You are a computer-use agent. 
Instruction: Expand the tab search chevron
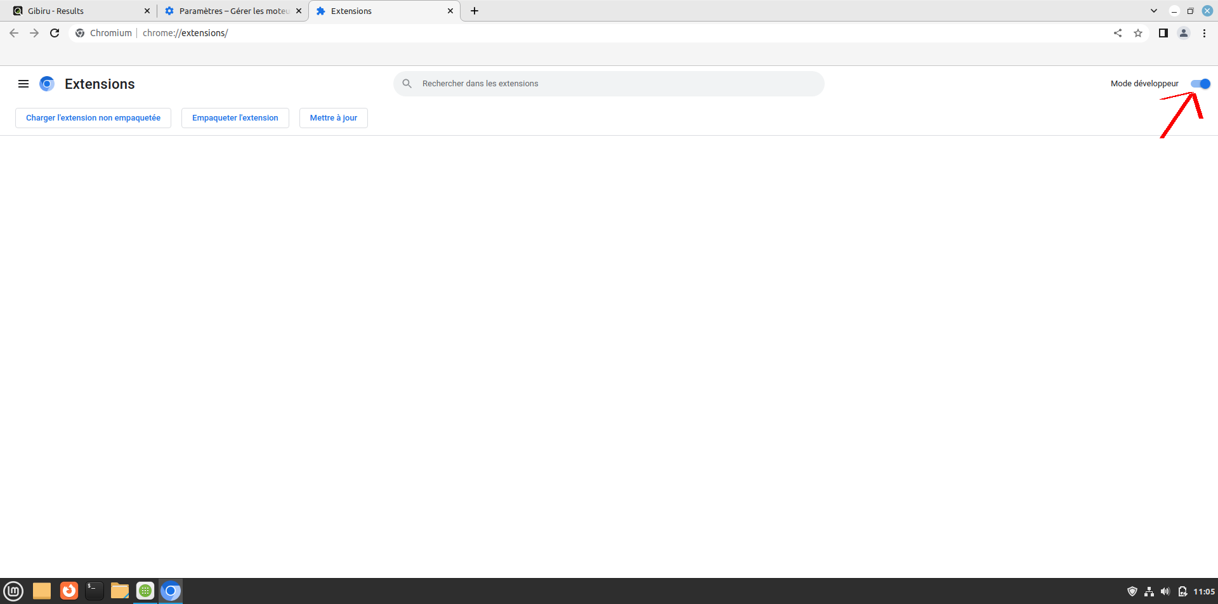pos(1154,11)
